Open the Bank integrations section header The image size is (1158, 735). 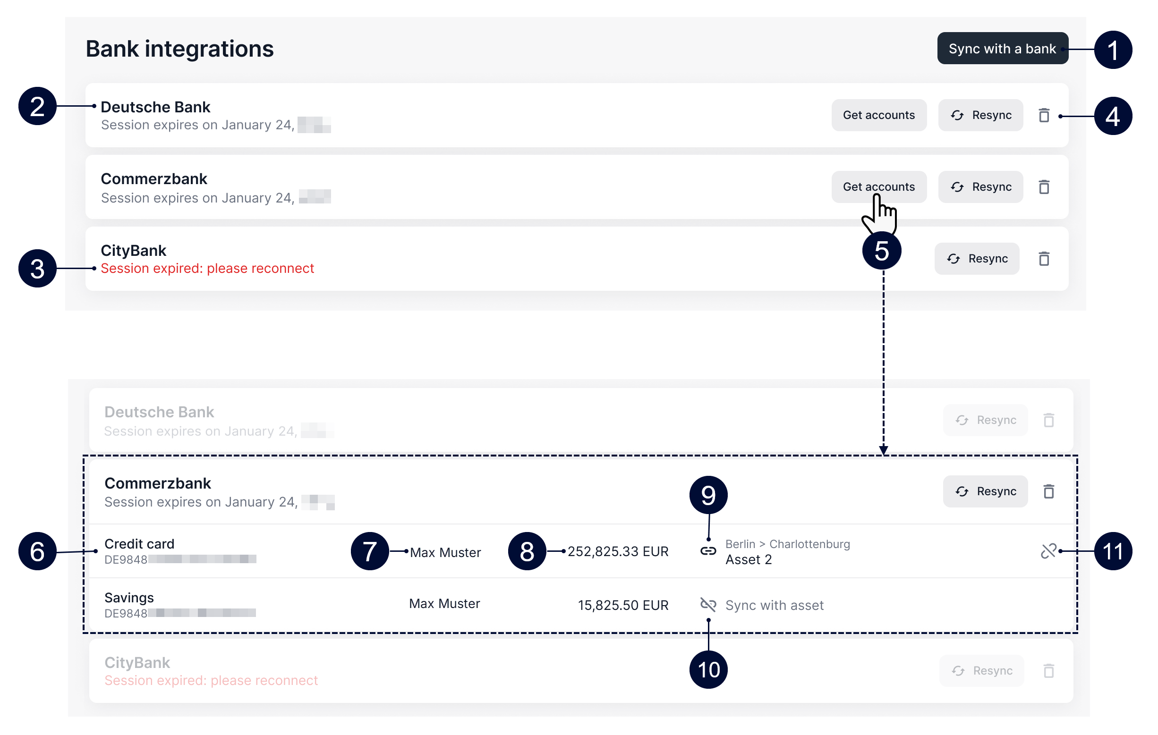pos(180,49)
